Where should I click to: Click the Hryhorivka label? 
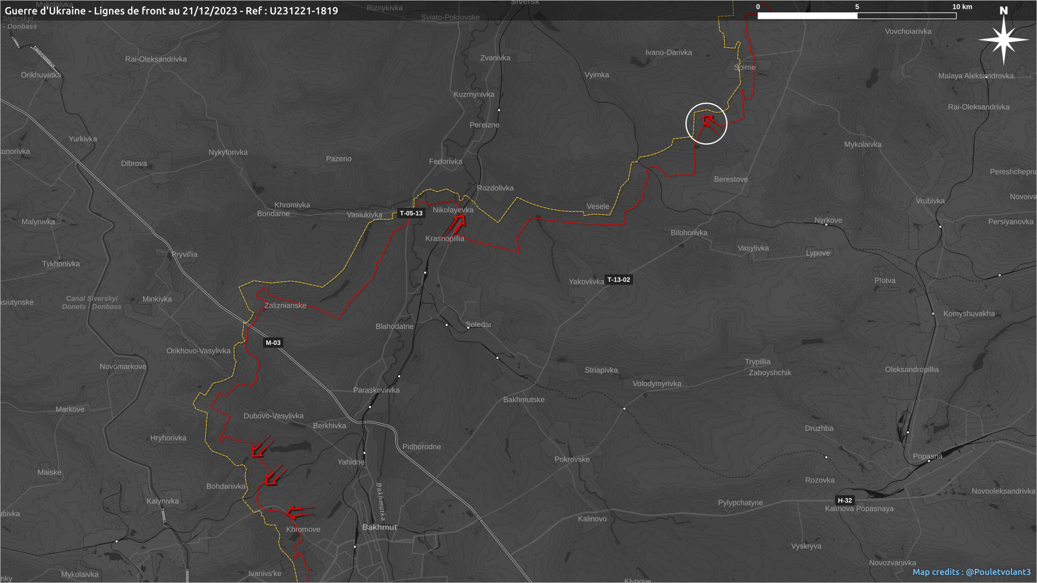[168, 438]
